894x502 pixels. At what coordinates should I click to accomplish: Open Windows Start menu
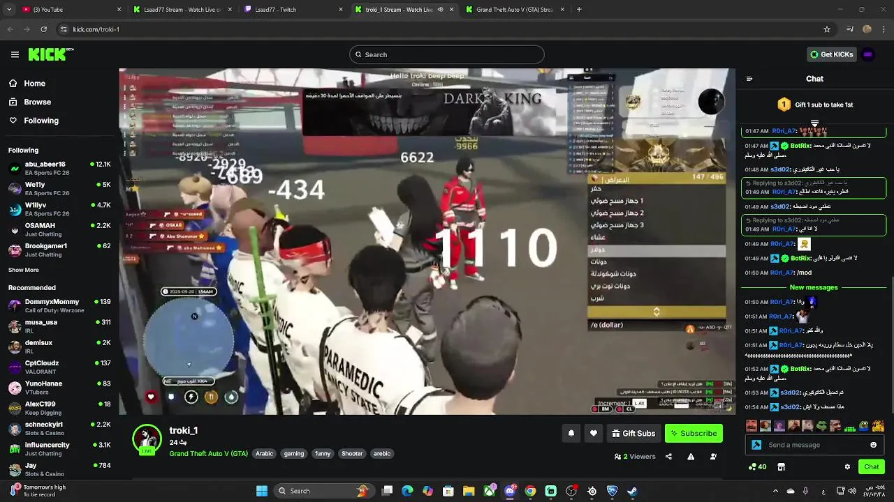[x=262, y=491]
